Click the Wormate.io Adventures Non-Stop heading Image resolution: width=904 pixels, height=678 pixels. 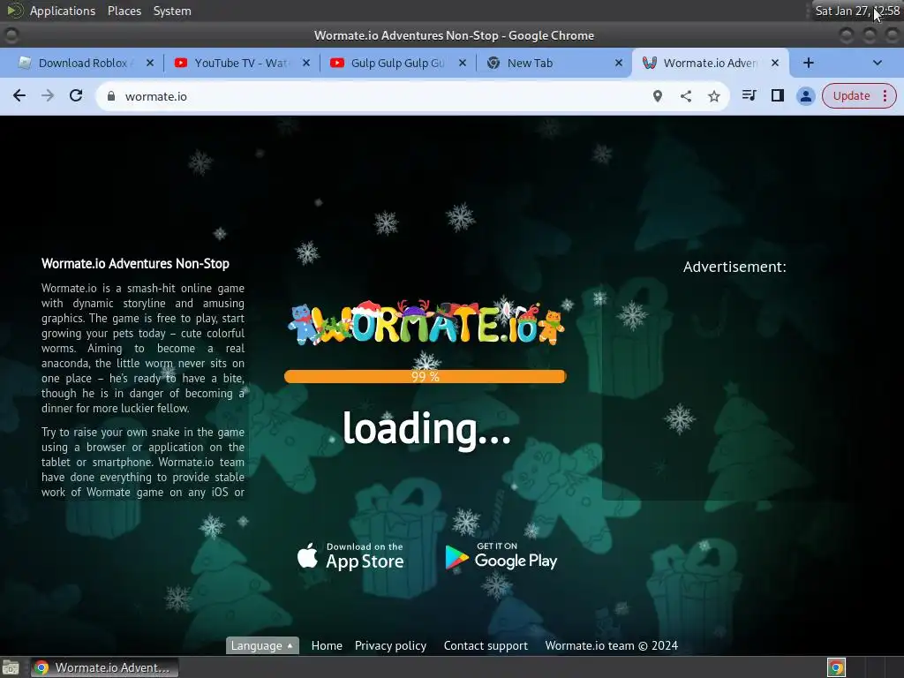pyautogui.click(x=135, y=263)
